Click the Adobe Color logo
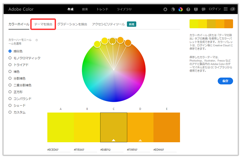The height and width of the screenshot is (160, 241). pyautogui.click(x=21, y=9)
